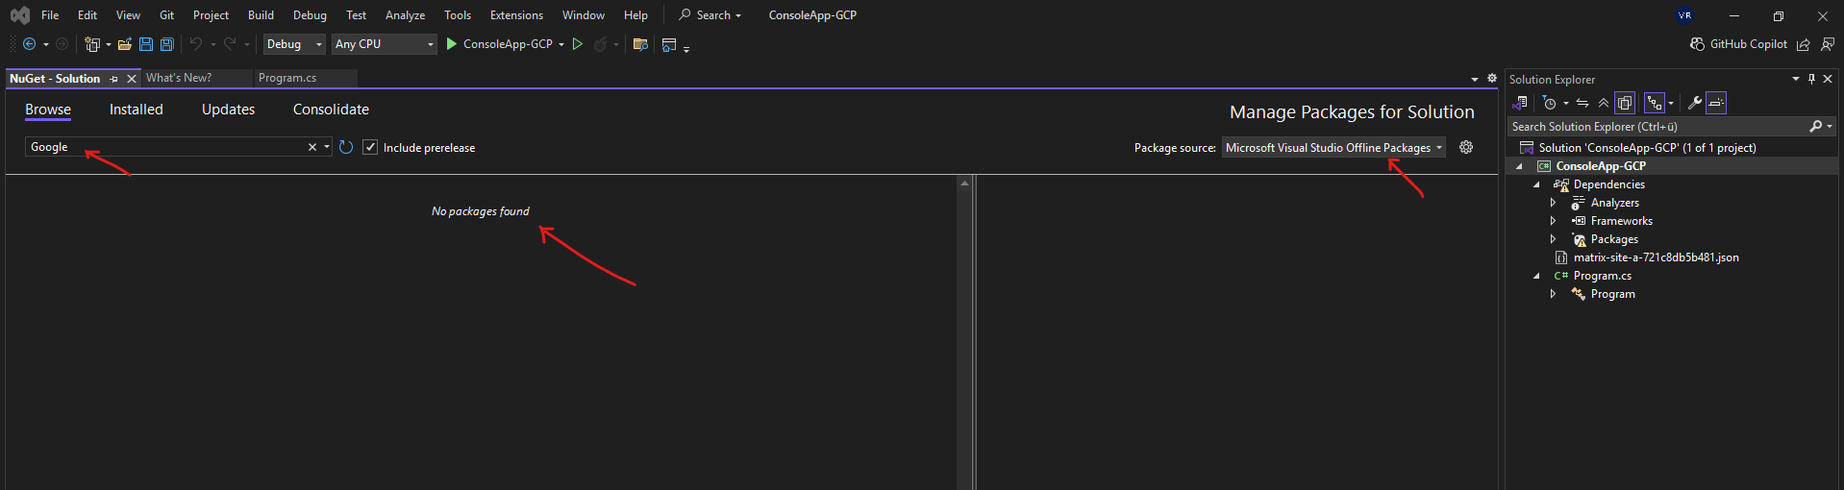The image size is (1844, 490).
Task: Open the package search box history dropdown arrow
Action: (x=327, y=147)
